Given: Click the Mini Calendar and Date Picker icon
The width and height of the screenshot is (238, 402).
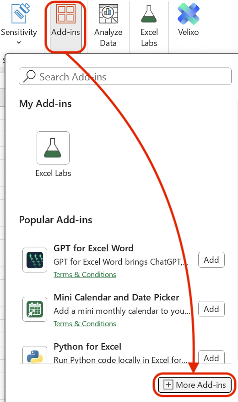Looking at the screenshot, I should (x=35, y=309).
